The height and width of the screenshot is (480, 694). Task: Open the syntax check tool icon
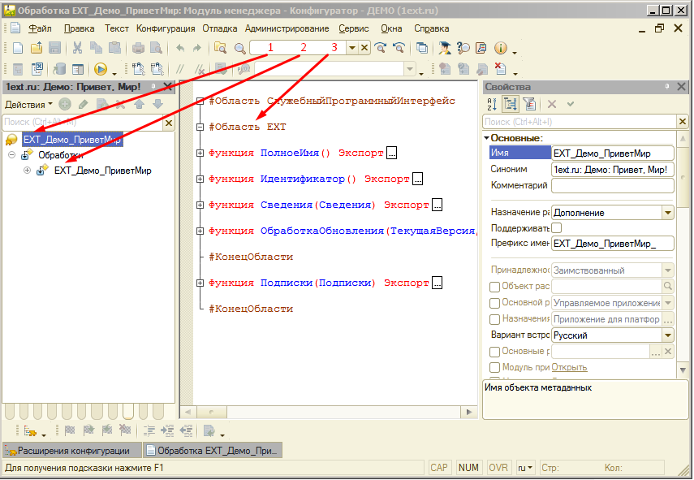coord(221,67)
